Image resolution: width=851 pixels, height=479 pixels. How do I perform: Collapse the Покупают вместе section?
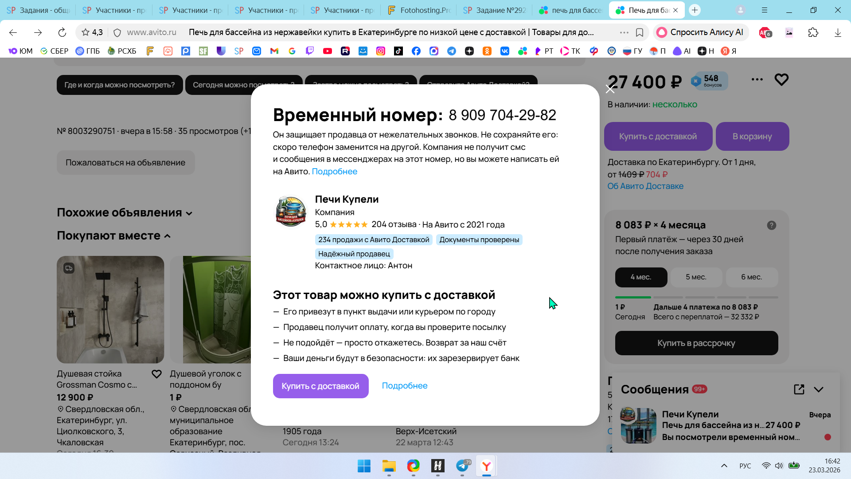(113, 236)
